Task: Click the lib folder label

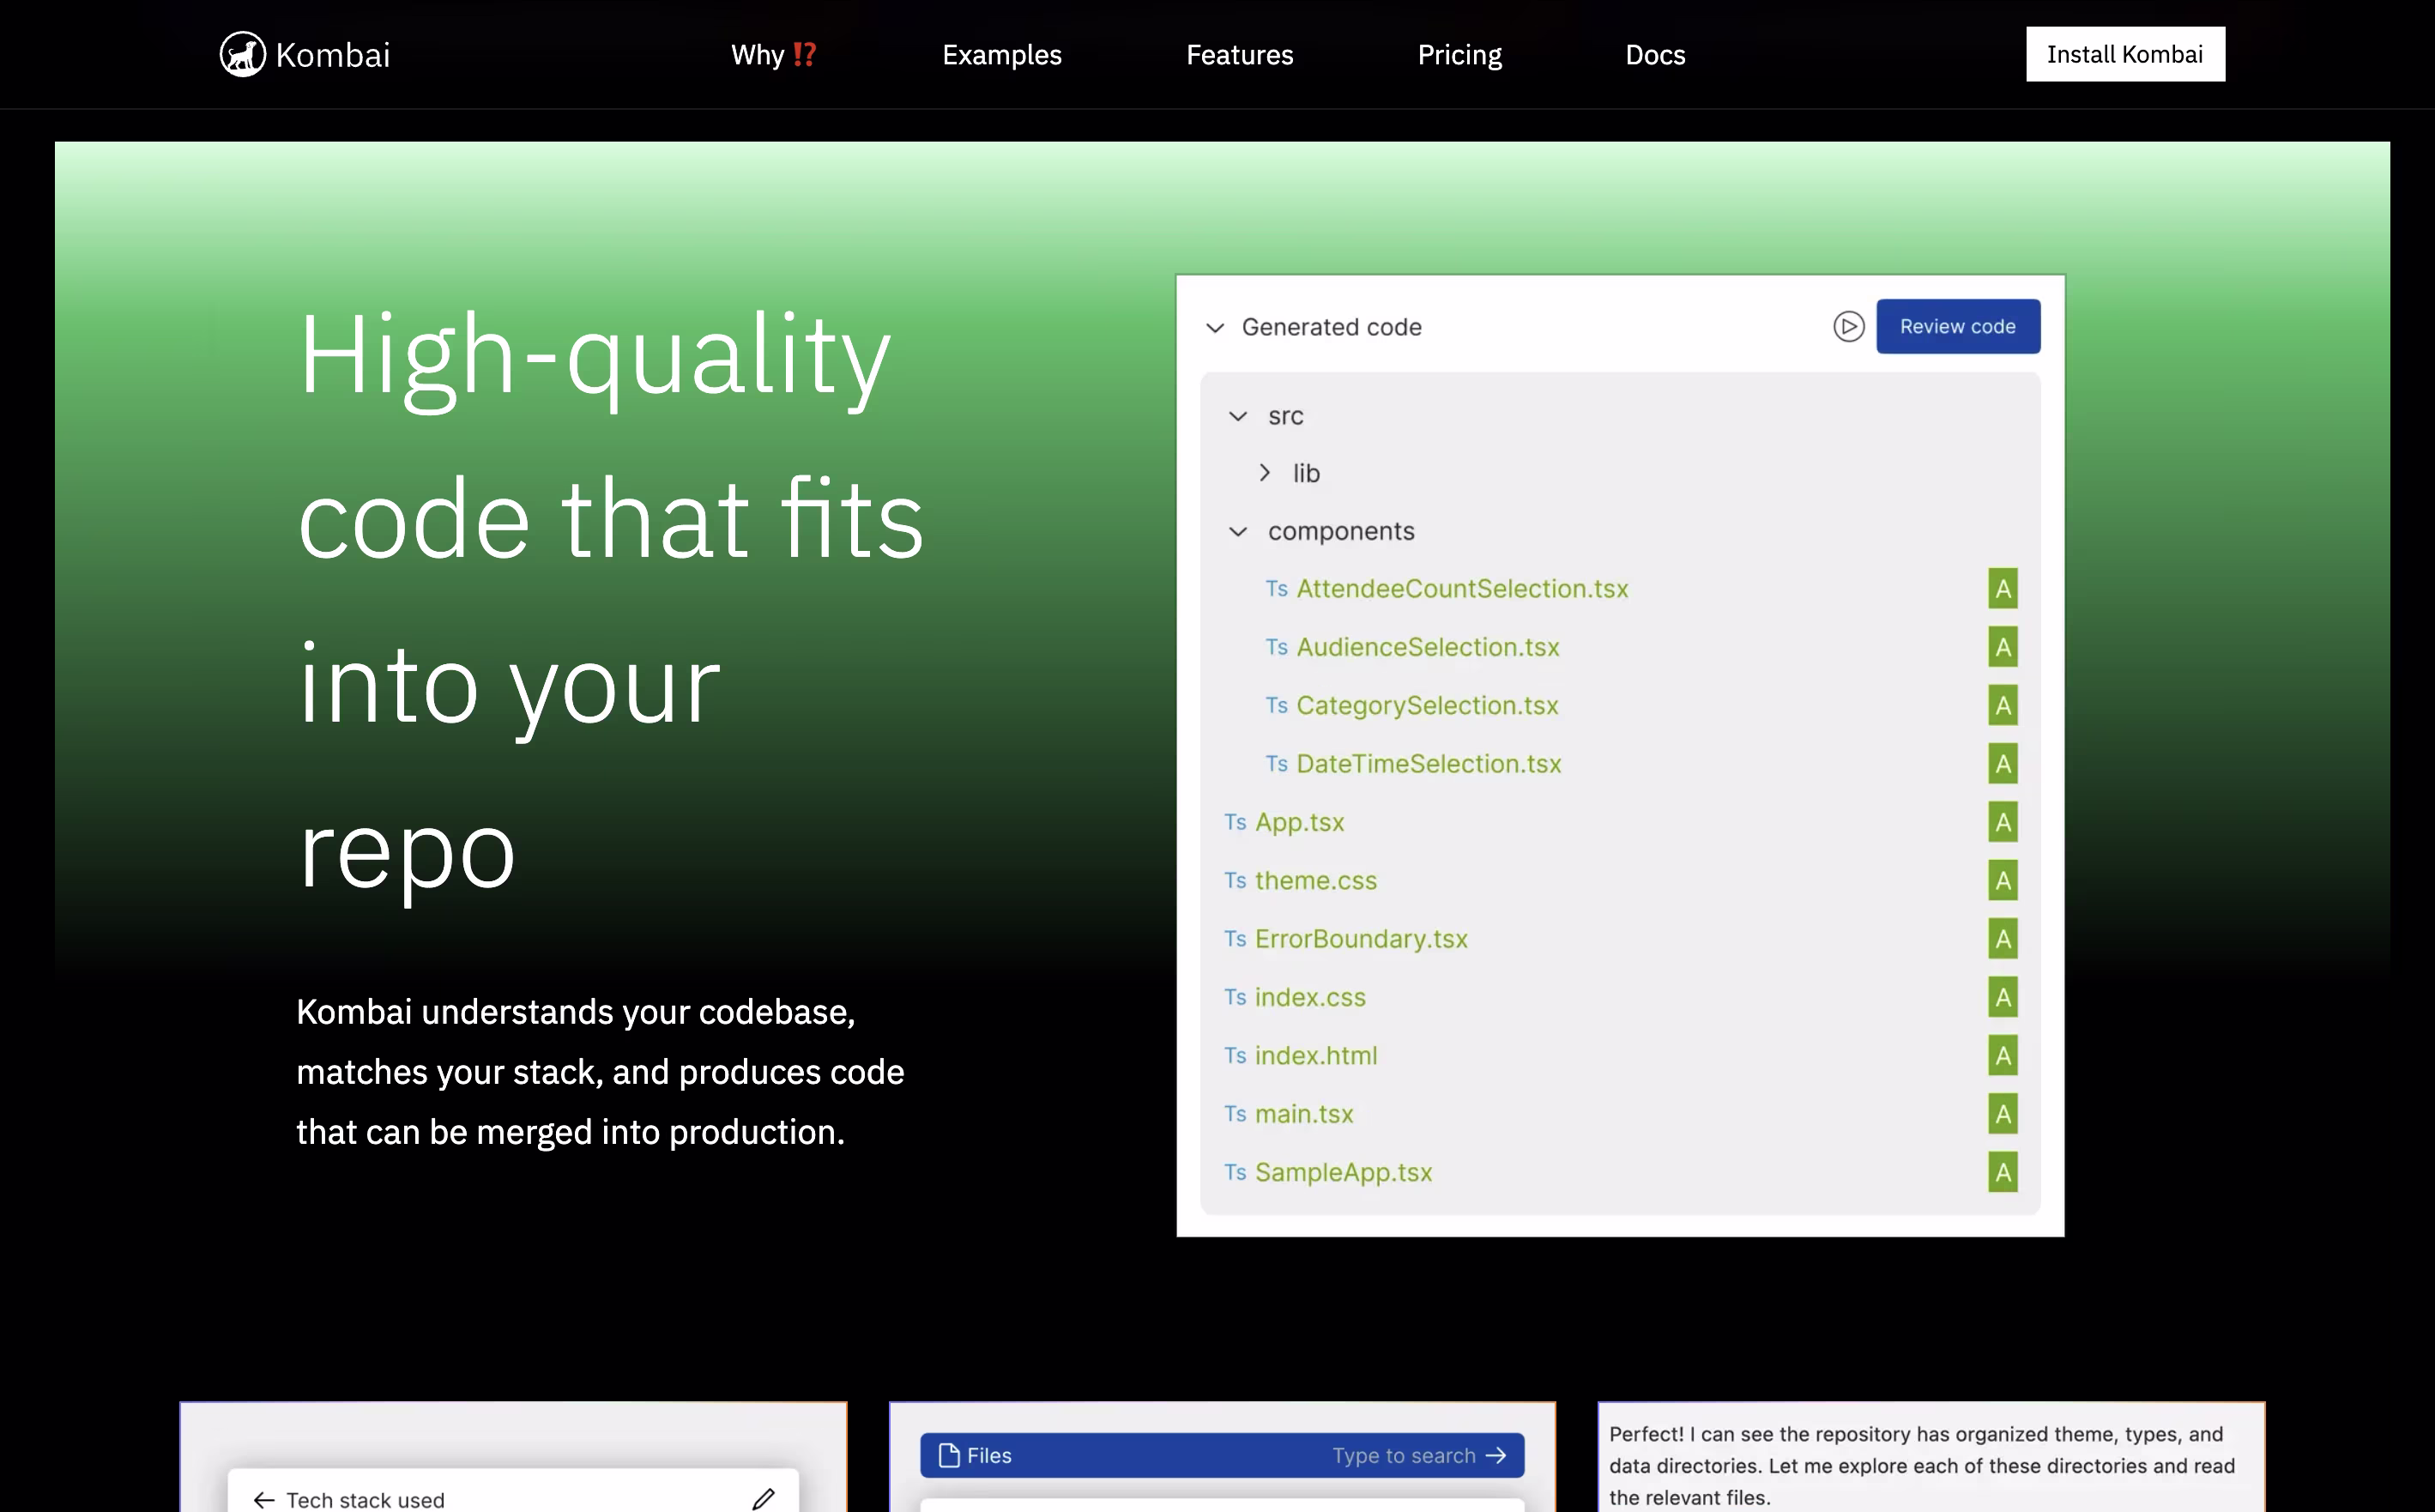Action: coord(1306,473)
